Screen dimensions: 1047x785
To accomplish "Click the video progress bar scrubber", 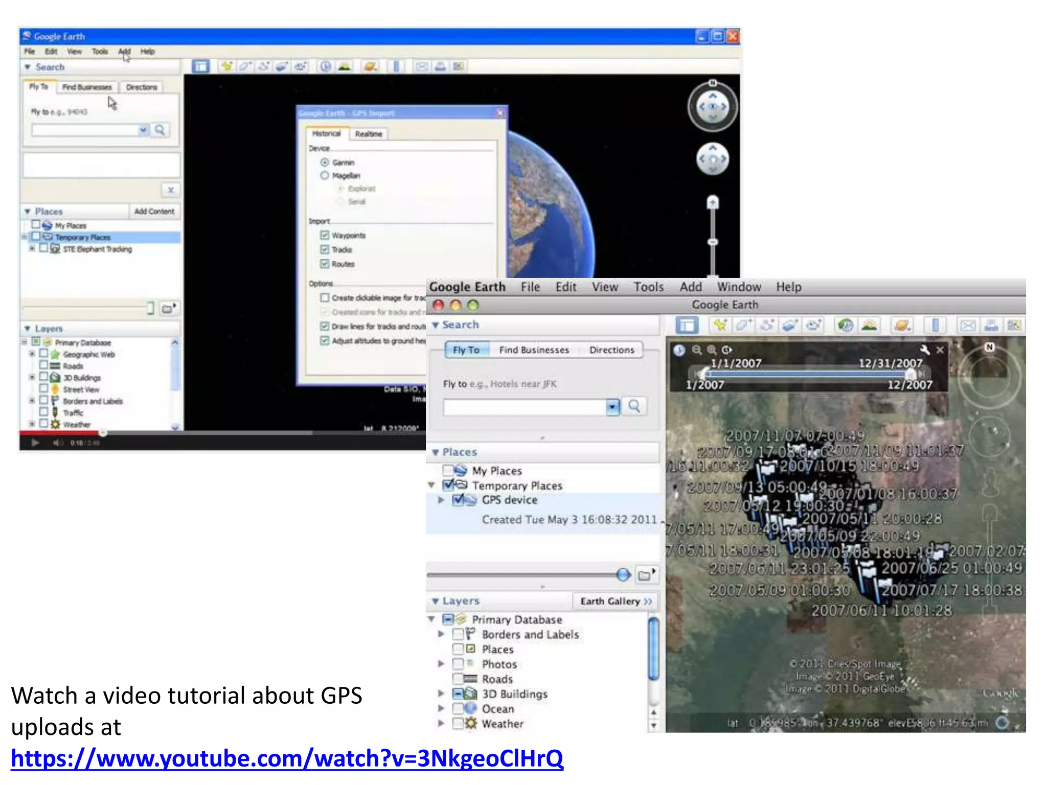I will [x=103, y=433].
